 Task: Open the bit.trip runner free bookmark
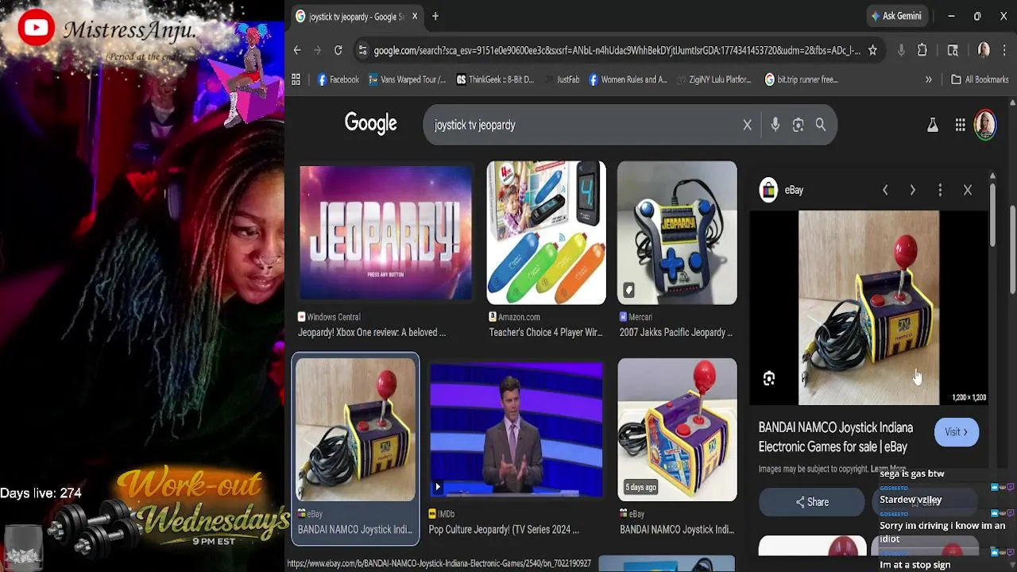click(x=801, y=79)
